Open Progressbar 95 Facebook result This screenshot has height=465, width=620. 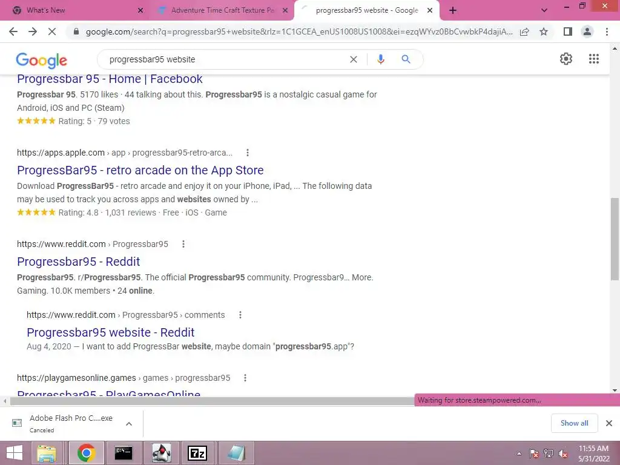(110, 79)
